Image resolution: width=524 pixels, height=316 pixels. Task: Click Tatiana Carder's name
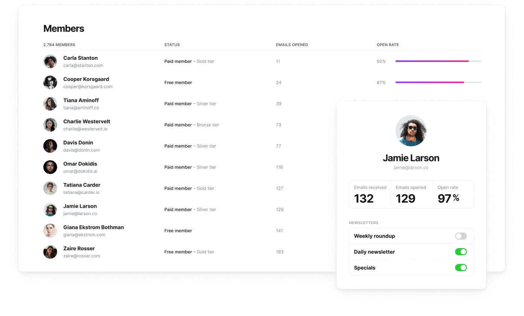pos(82,185)
